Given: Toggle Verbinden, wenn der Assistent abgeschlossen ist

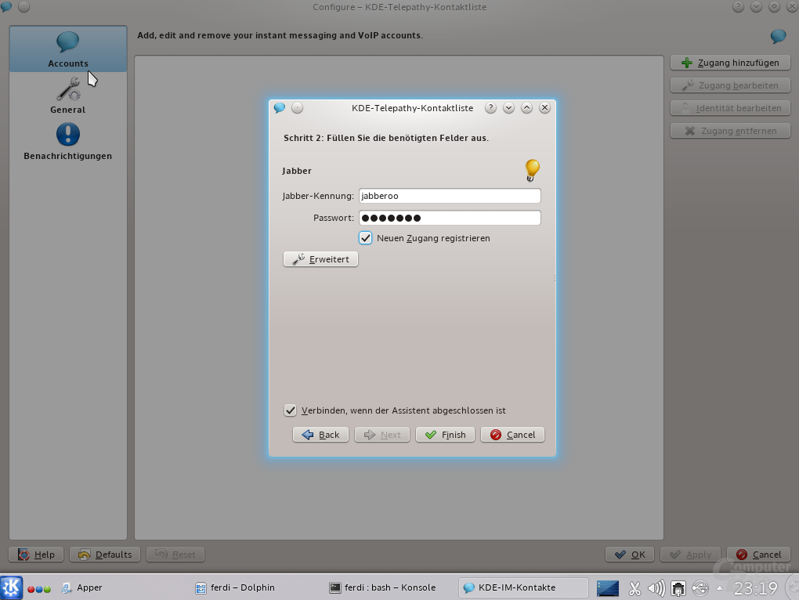Looking at the screenshot, I should (x=290, y=410).
